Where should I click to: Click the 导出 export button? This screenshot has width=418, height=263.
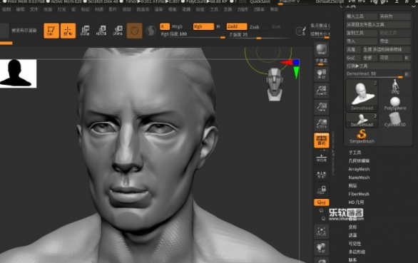point(394,41)
